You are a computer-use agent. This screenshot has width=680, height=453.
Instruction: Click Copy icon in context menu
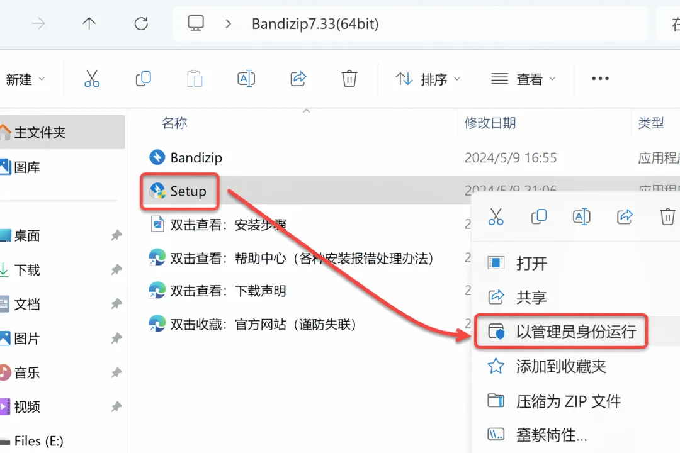tap(539, 216)
